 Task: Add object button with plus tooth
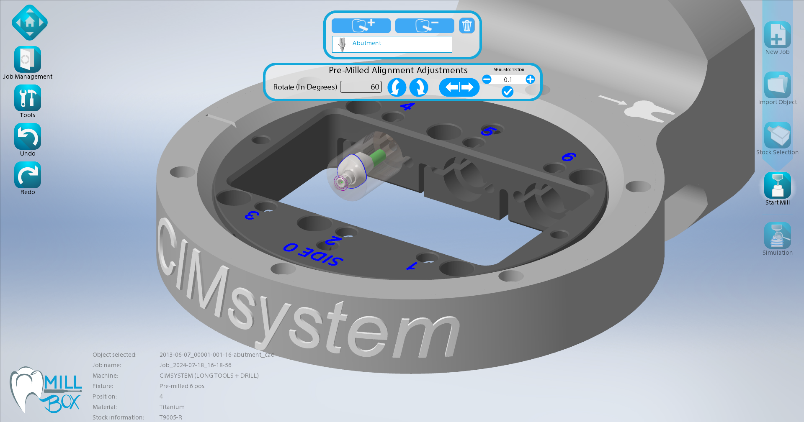361,26
